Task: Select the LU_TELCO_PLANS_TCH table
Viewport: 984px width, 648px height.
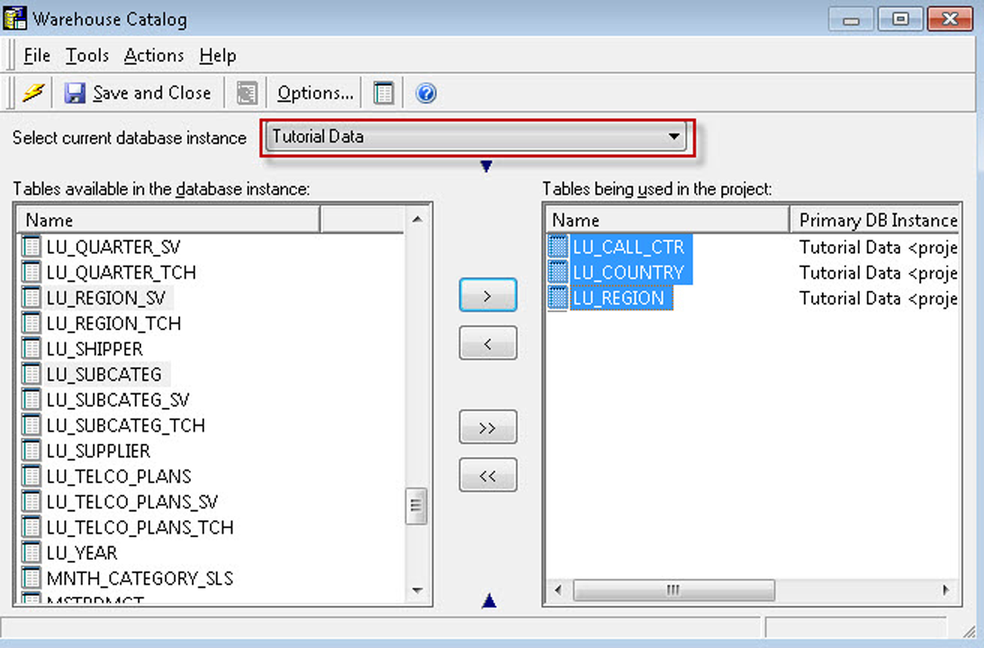Action: [140, 527]
